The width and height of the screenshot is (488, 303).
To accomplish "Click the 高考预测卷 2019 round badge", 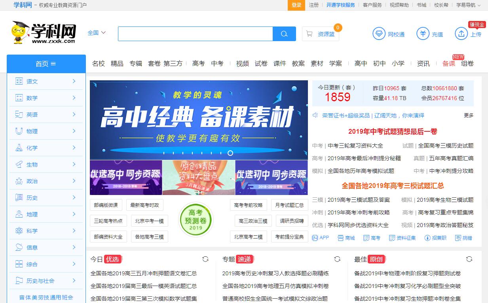I will tap(196, 220).
